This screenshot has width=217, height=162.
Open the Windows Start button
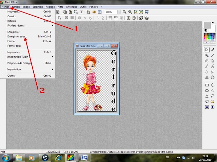point(5,158)
